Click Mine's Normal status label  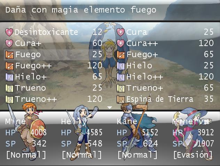pos(26,155)
